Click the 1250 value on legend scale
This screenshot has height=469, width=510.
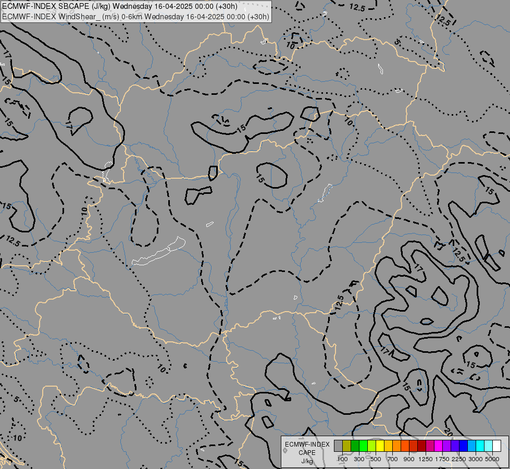coord(426,459)
